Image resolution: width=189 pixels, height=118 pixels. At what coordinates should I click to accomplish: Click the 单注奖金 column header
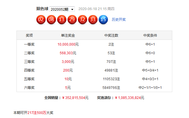[x=68, y=35]
